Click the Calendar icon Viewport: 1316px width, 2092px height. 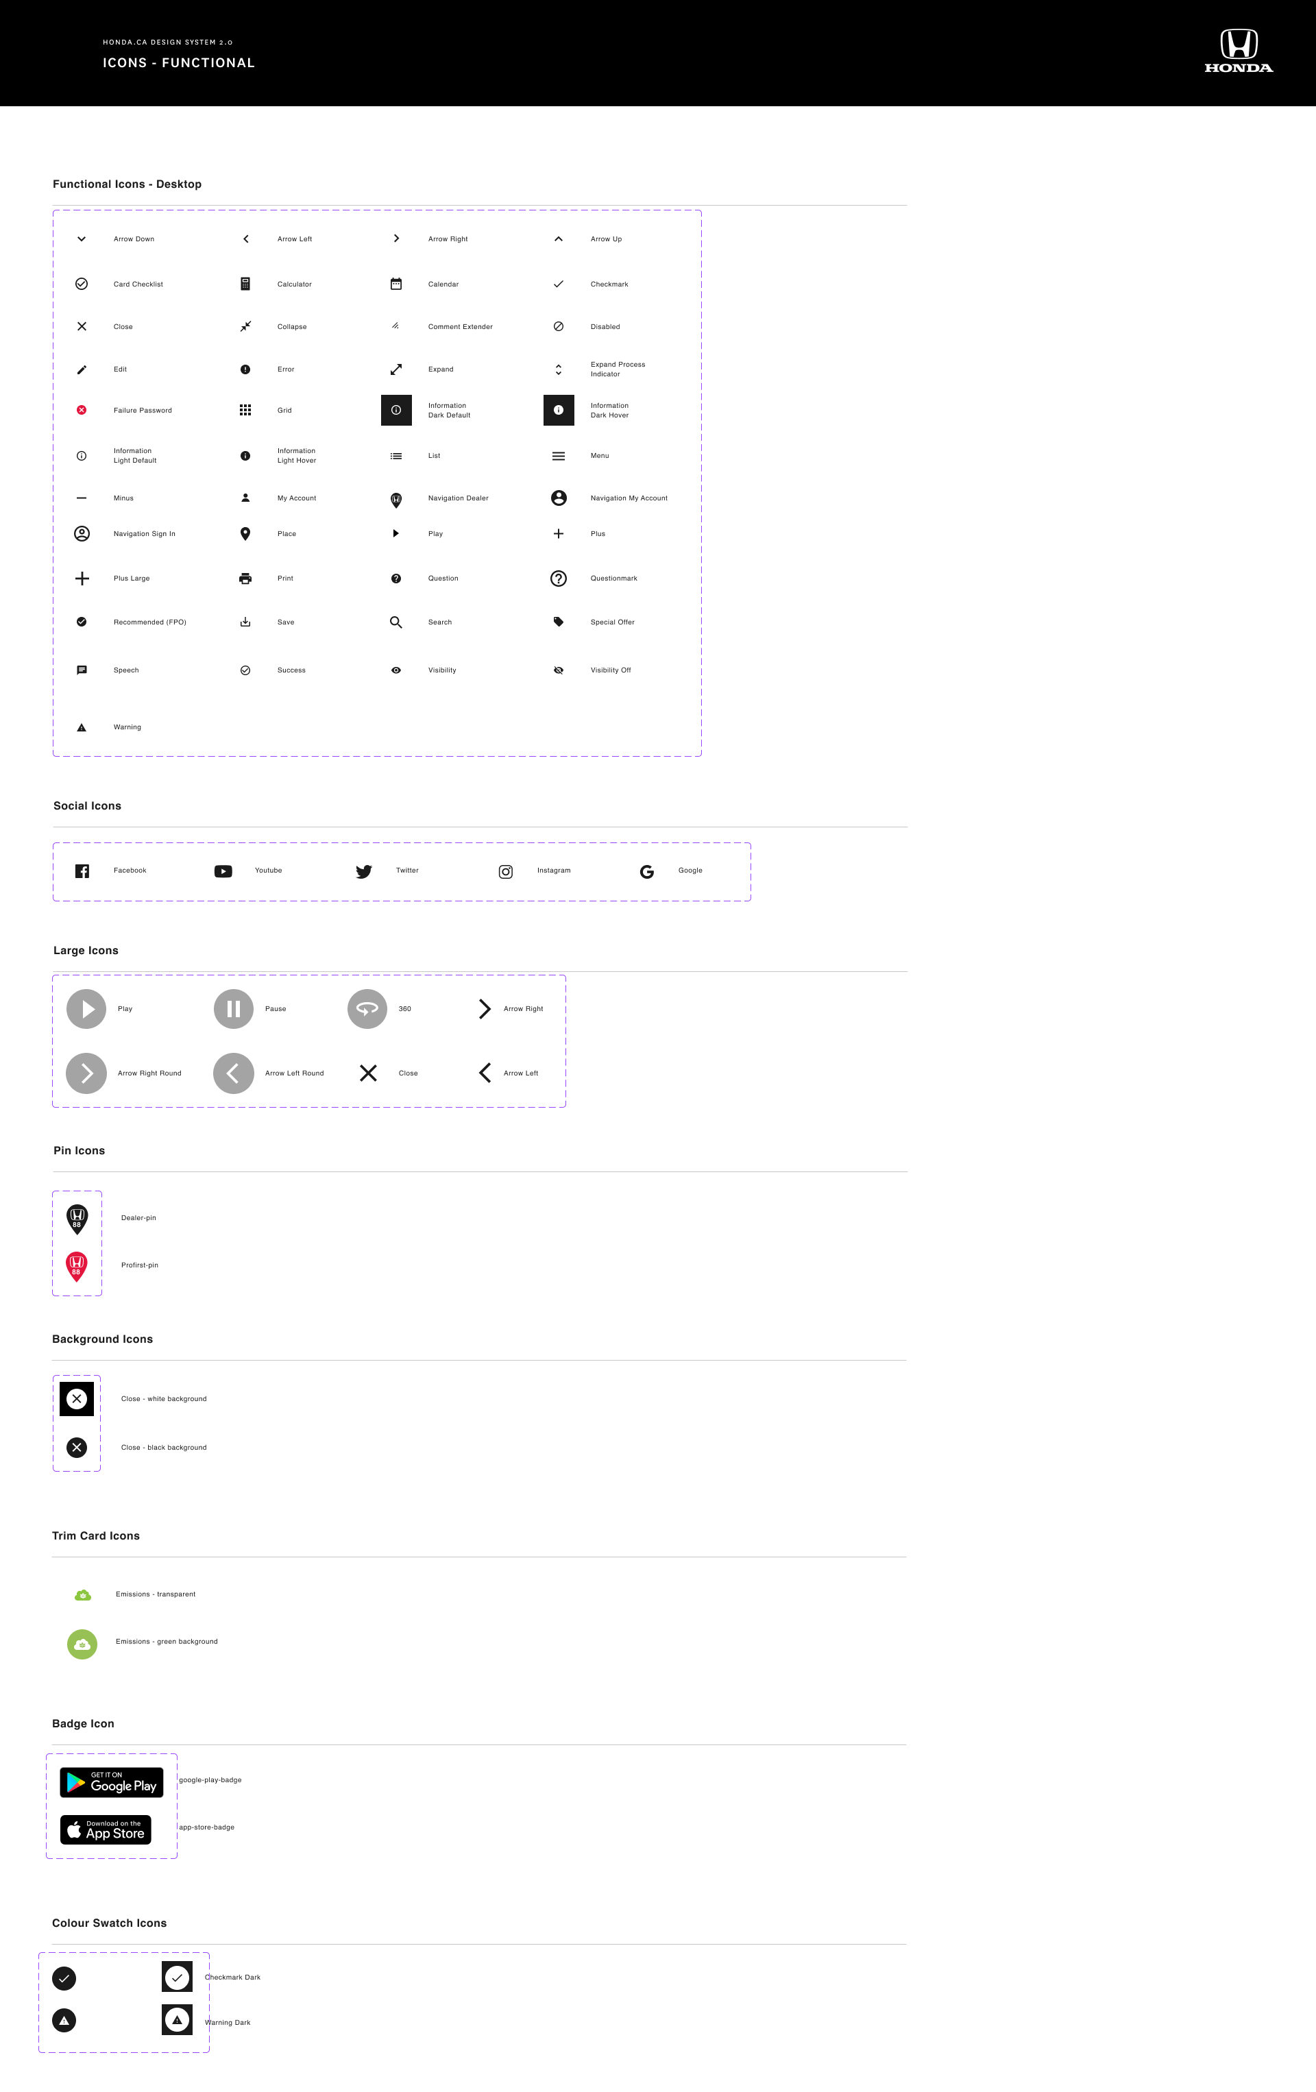[x=396, y=284]
